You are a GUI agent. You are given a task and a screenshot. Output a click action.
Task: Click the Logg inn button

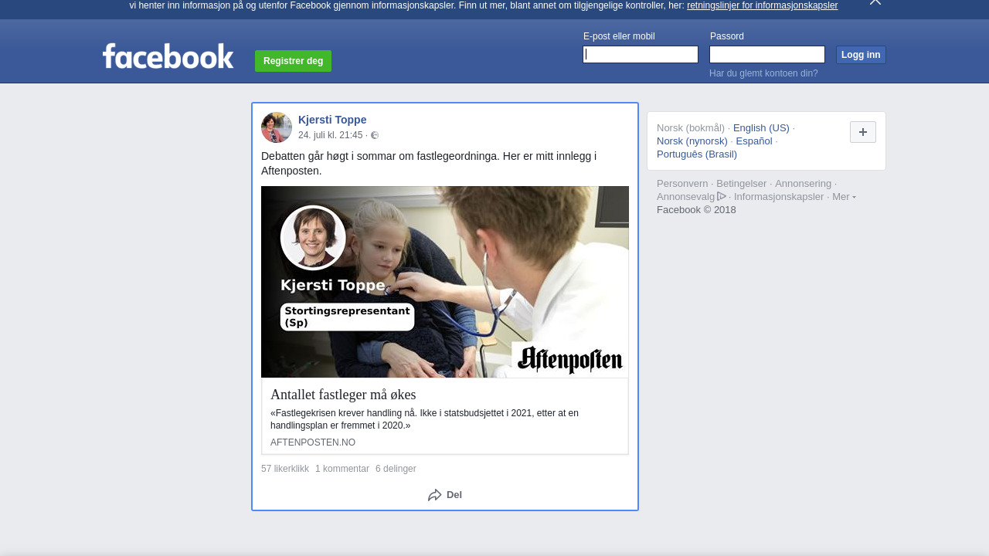pos(861,55)
